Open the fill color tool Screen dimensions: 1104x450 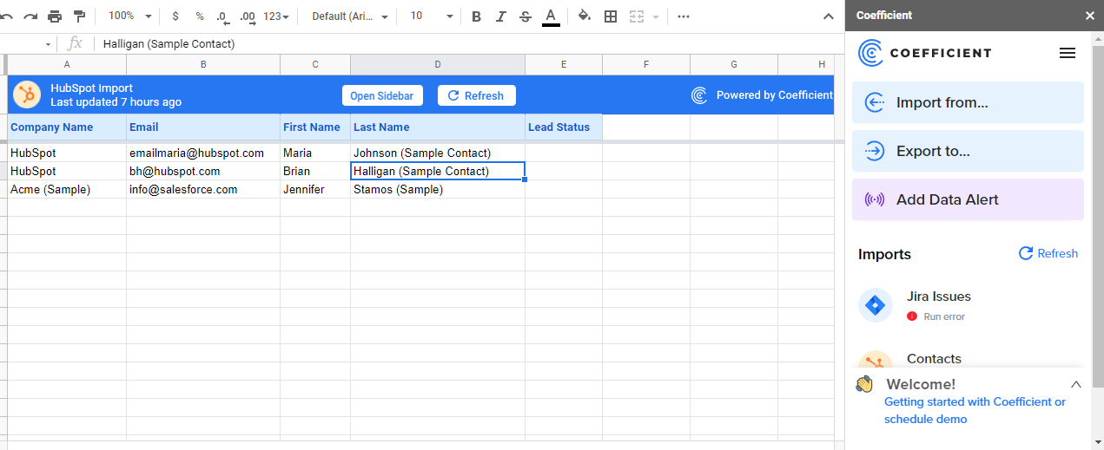point(585,16)
